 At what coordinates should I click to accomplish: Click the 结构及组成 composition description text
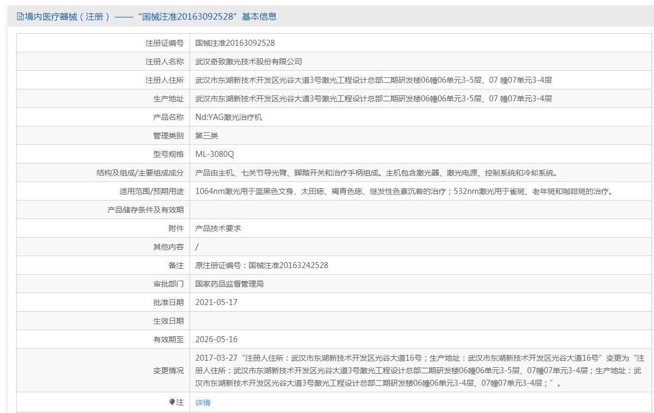376,173
